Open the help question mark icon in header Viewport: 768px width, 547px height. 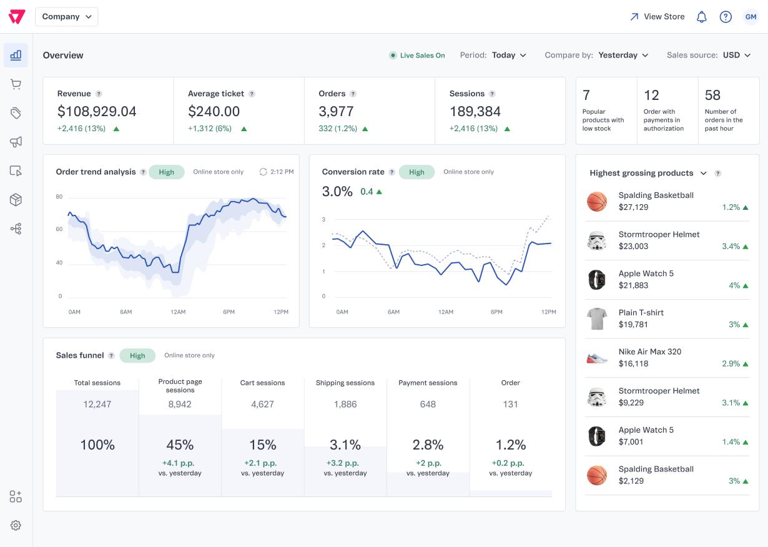pos(726,17)
